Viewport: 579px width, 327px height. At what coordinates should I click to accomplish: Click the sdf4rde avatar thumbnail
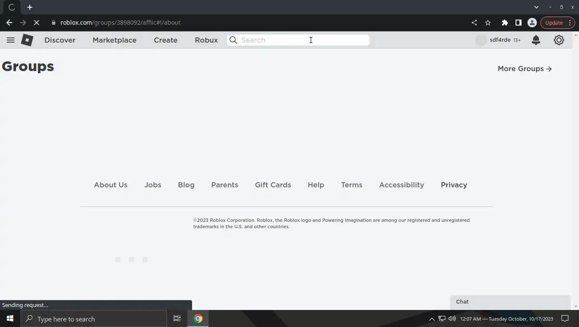481,40
